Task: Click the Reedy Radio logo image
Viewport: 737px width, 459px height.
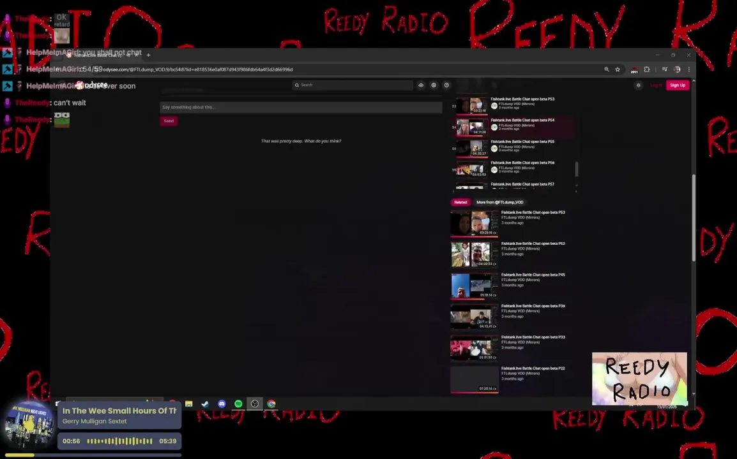Action: 639,379
